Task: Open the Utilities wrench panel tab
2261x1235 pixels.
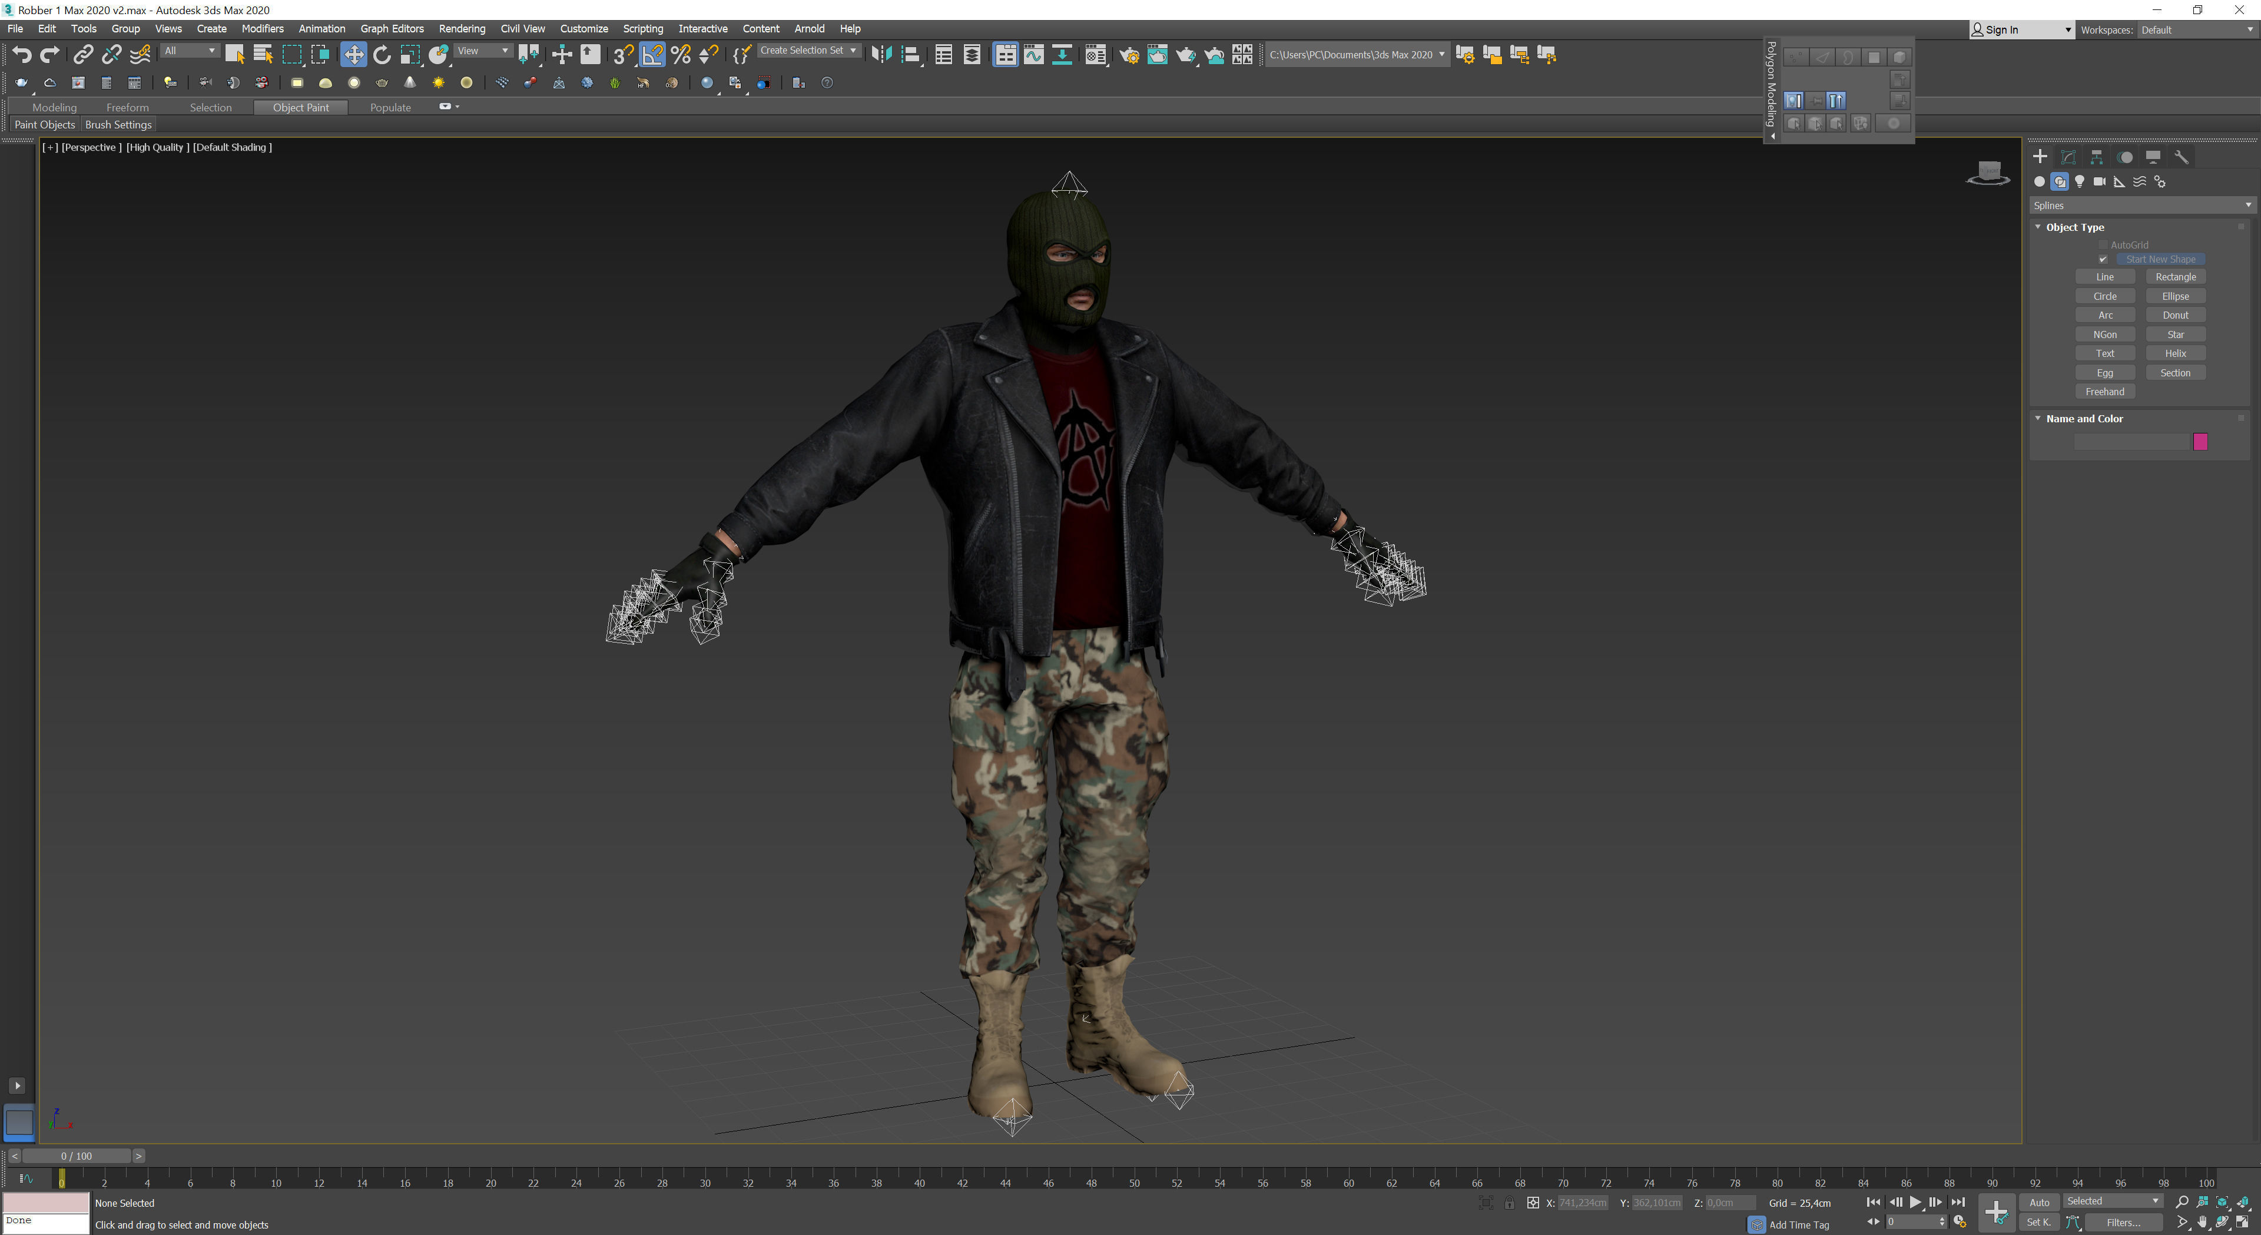Action: (x=2180, y=157)
